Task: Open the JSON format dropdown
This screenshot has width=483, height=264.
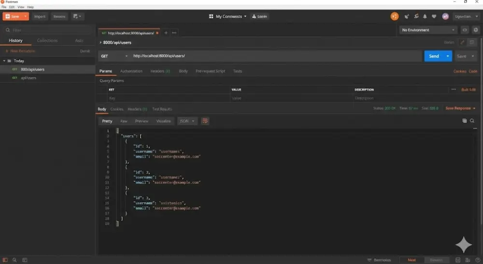Action: [x=187, y=121]
